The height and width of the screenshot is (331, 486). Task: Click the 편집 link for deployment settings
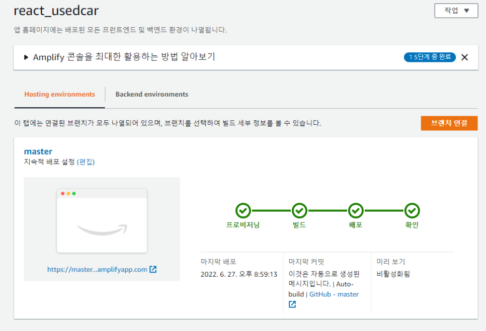pos(86,162)
